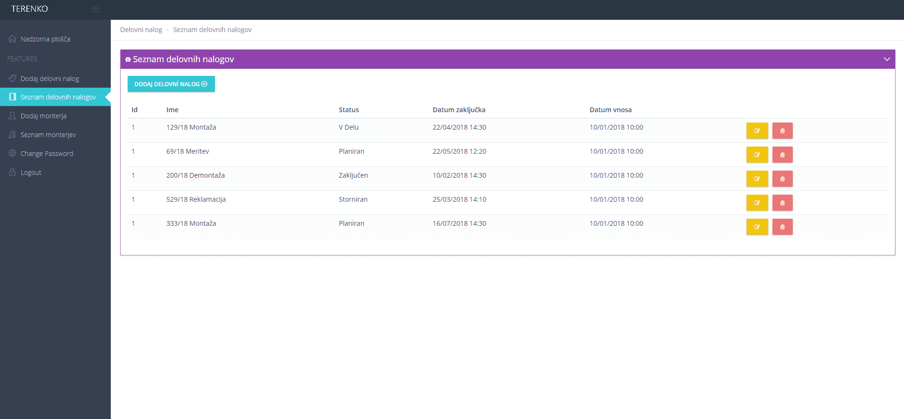Collapse the Seznam delovnih nalogov panel

point(887,59)
